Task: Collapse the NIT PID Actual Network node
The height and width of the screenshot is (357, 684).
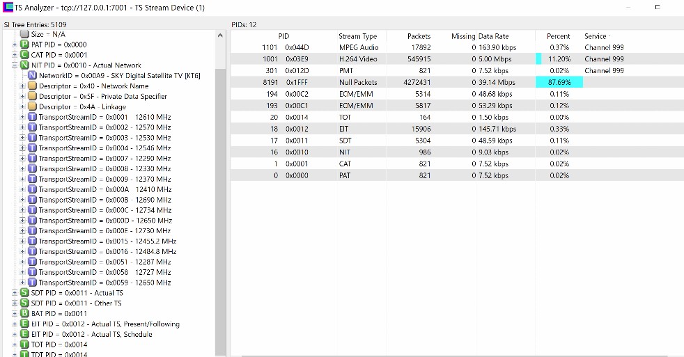Action: (15, 65)
